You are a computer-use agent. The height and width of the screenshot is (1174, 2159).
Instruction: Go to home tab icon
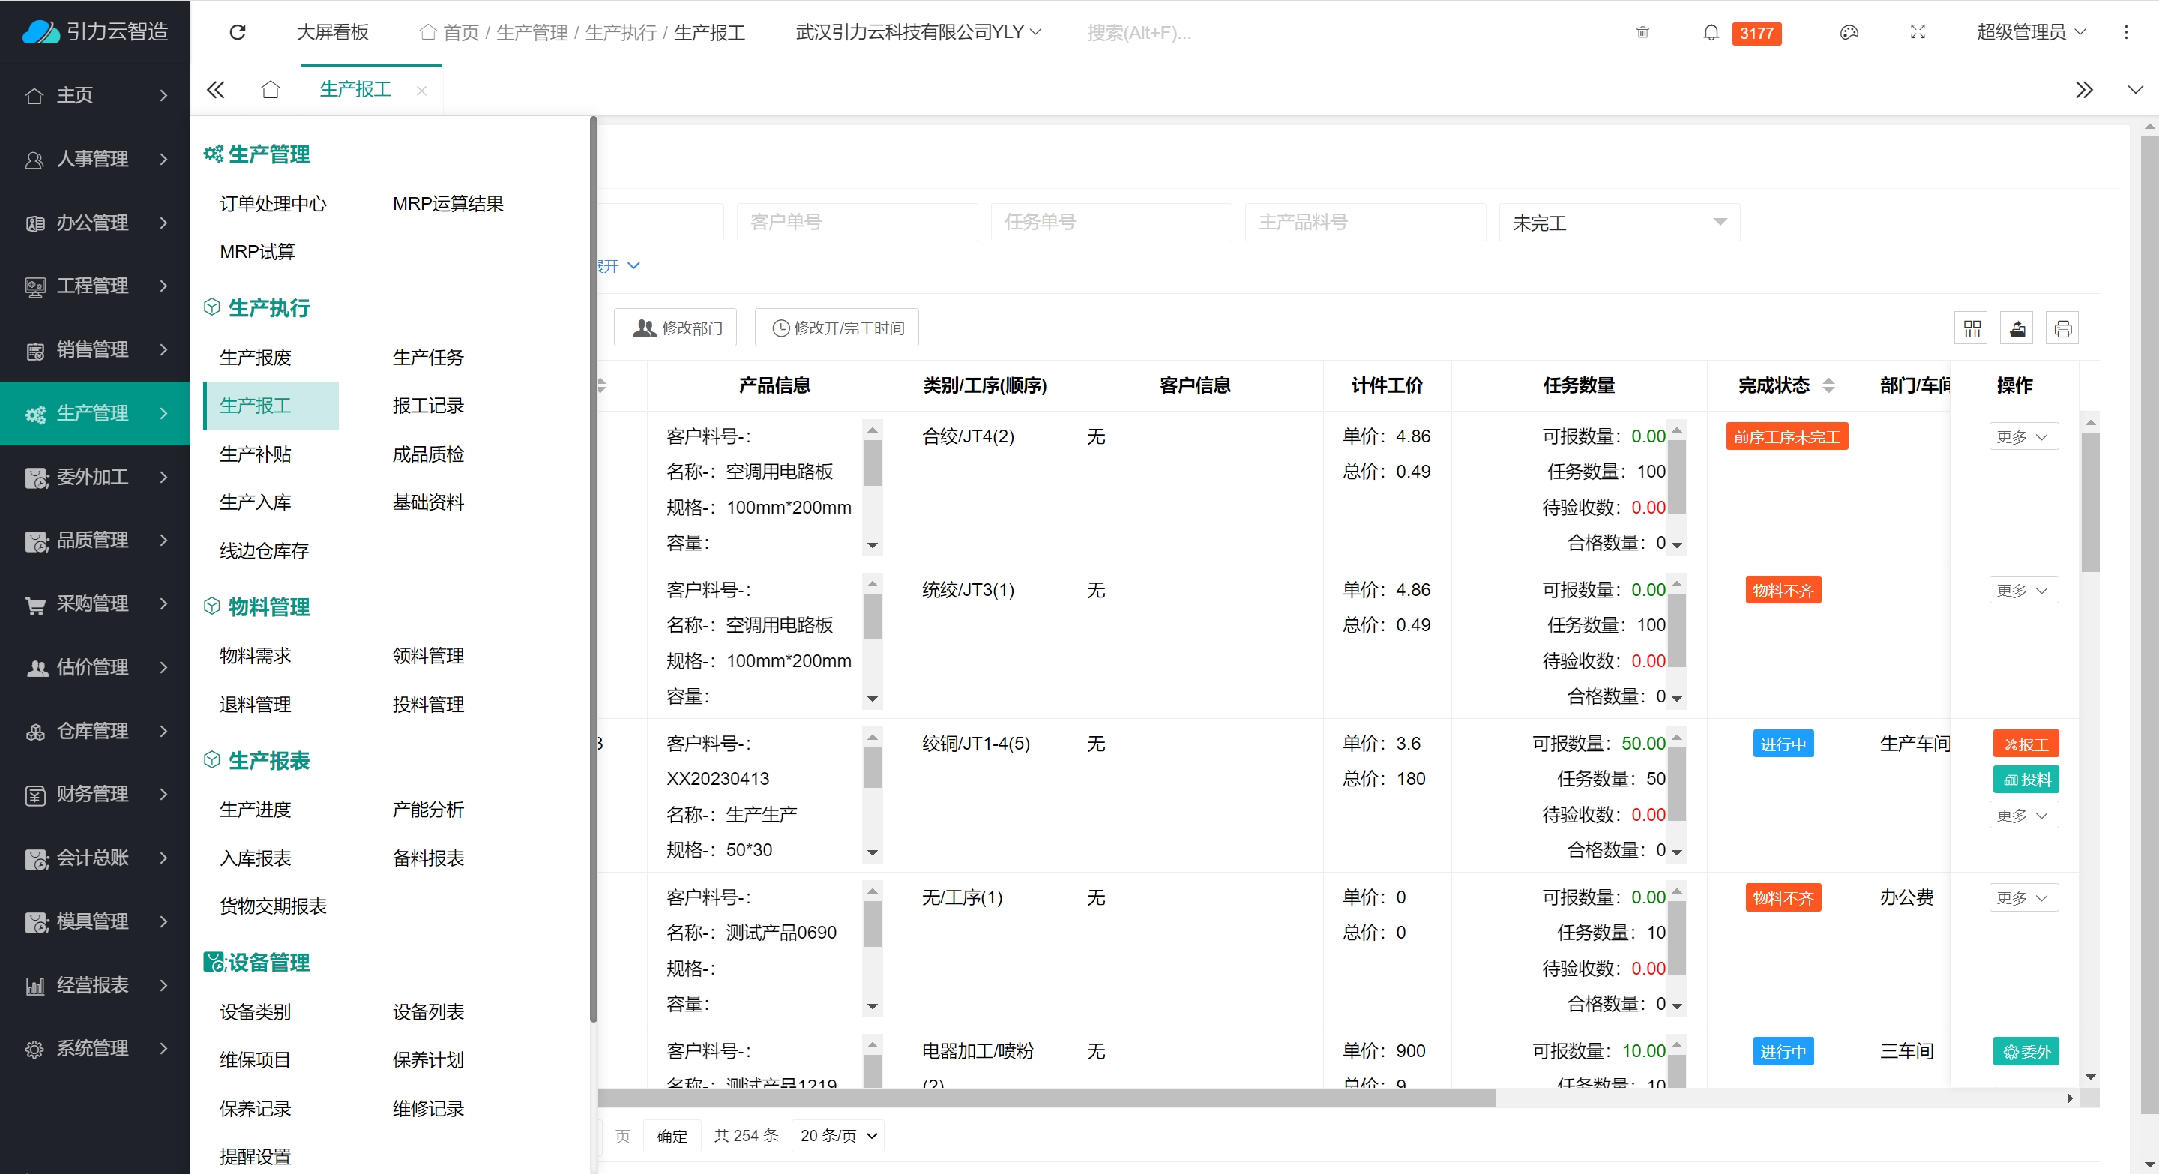[270, 90]
